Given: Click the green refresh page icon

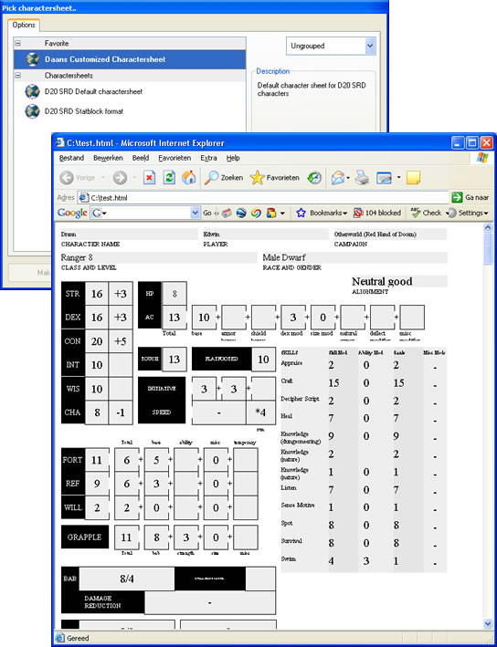Looking at the screenshot, I should [169, 178].
